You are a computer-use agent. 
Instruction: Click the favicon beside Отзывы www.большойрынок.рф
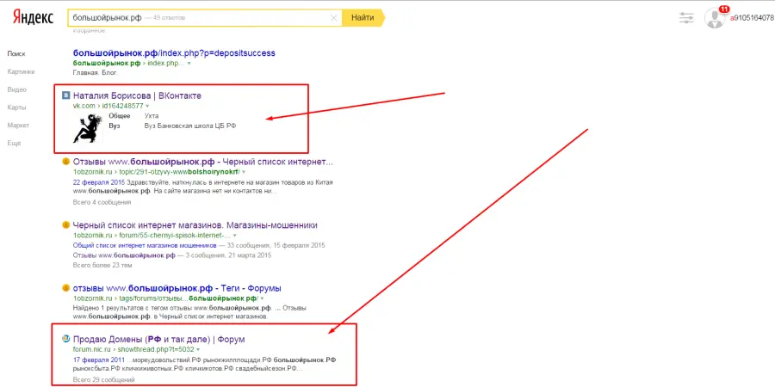(65, 162)
